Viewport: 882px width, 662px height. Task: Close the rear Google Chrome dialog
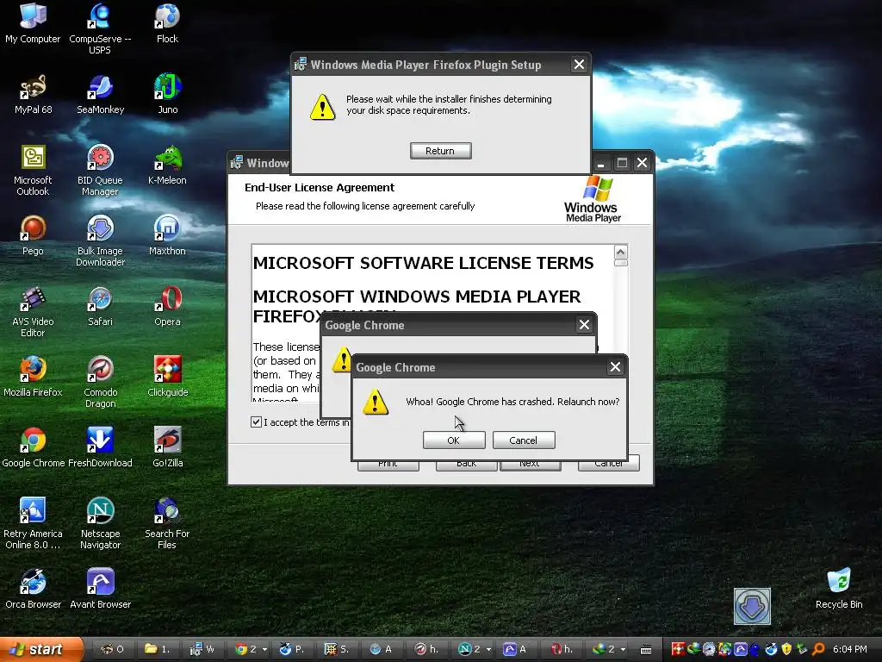pyautogui.click(x=584, y=325)
